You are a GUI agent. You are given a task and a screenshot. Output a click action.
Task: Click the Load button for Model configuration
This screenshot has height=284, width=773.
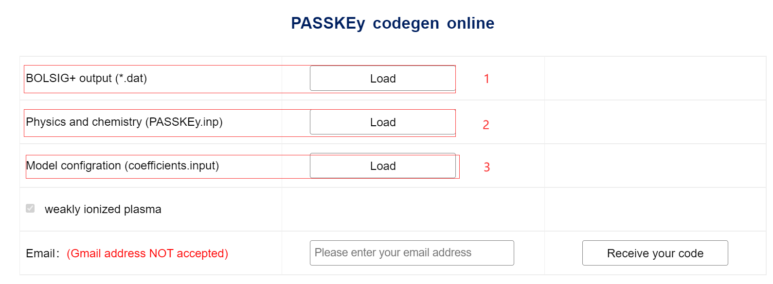382,166
